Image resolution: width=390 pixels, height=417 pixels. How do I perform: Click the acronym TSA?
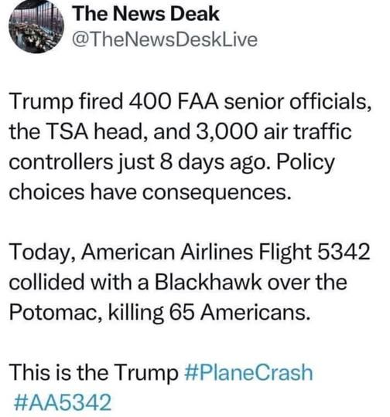coord(69,131)
